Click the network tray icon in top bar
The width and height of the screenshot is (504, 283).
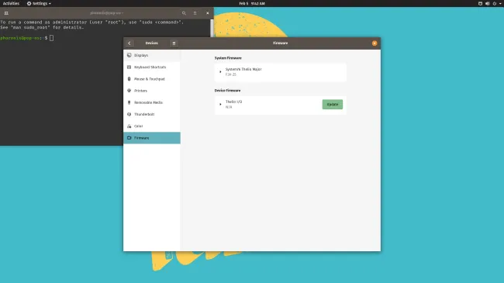480,4
